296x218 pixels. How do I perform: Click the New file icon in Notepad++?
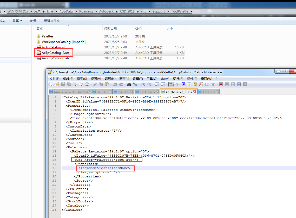51,84
